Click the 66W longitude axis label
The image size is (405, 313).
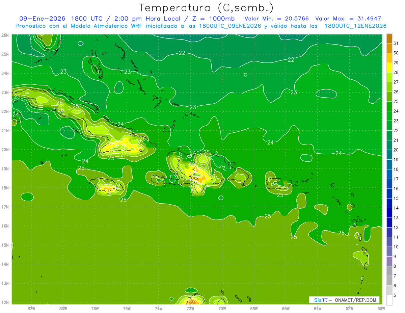click(286, 308)
